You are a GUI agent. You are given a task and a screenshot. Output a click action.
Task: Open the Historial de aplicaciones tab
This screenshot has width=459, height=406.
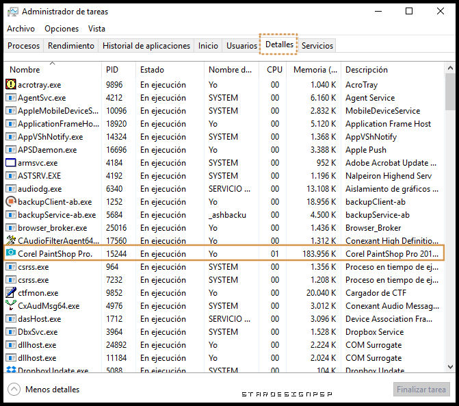(x=146, y=46)
